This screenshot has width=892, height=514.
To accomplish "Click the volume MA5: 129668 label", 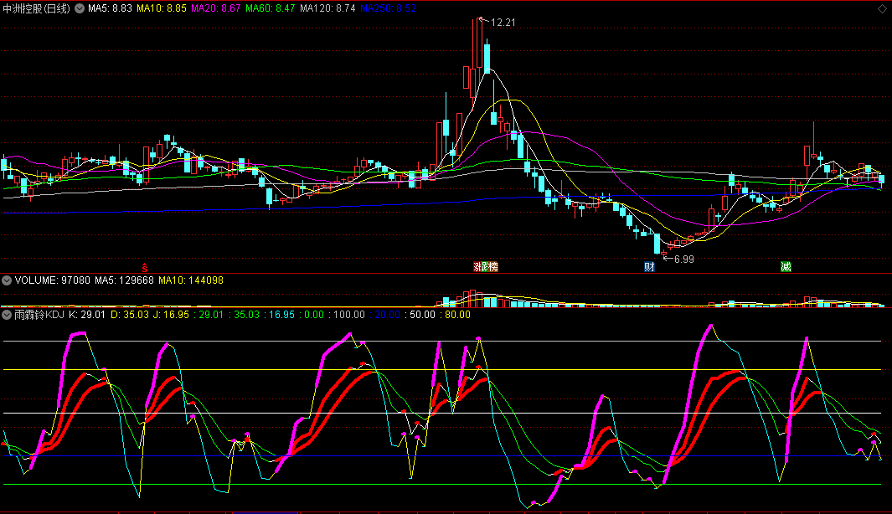I will (x=124, y=280).
